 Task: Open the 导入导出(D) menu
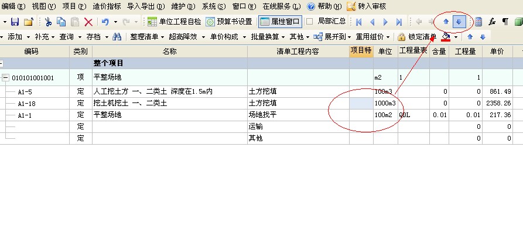pos(146,6)
